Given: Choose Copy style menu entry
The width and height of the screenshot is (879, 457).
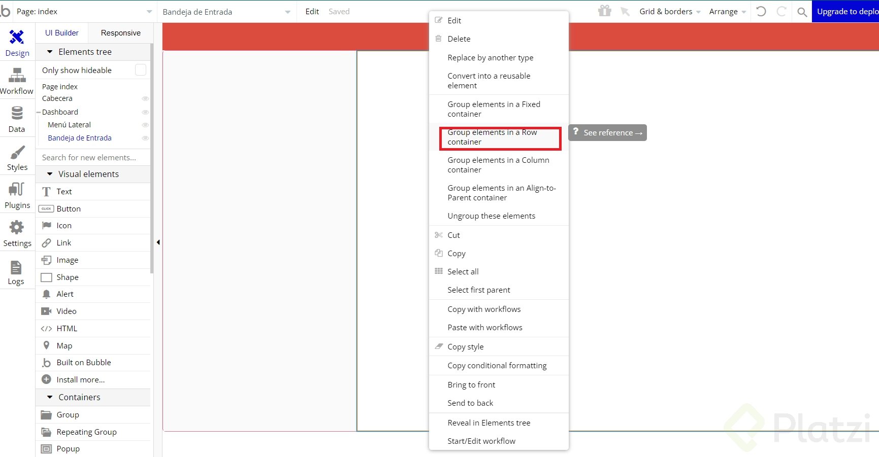Looking at the screenshot, I should [499, 347].
